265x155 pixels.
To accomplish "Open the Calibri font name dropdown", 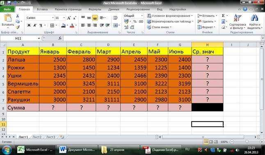I will (53, 18).
